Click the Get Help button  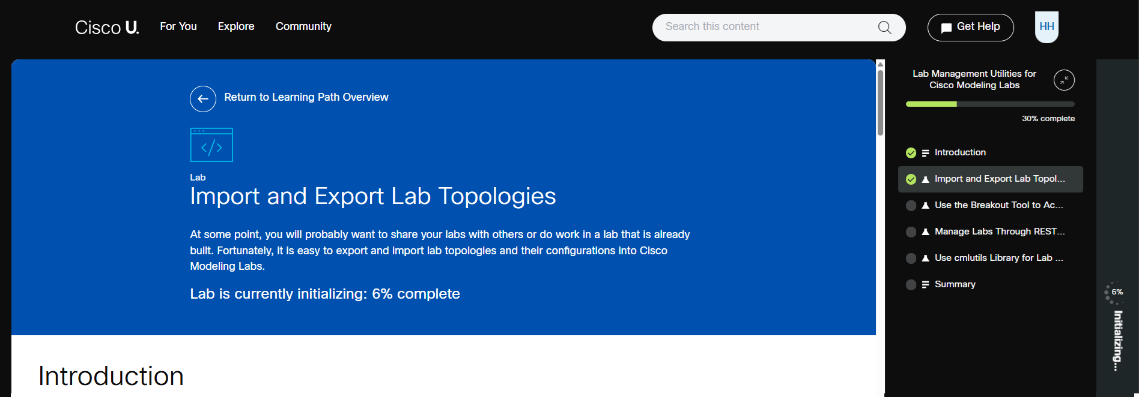tap(970, 28)
